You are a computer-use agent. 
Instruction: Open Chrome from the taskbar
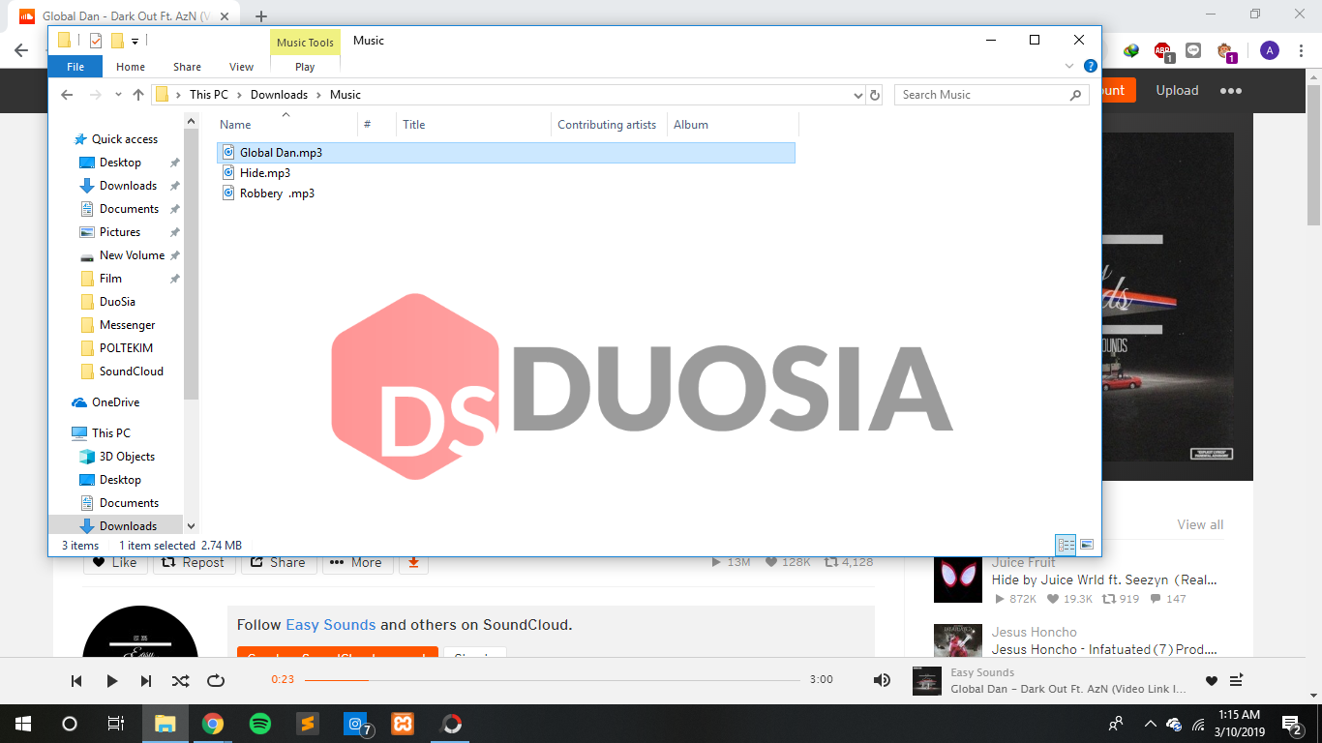pos(213,724)
